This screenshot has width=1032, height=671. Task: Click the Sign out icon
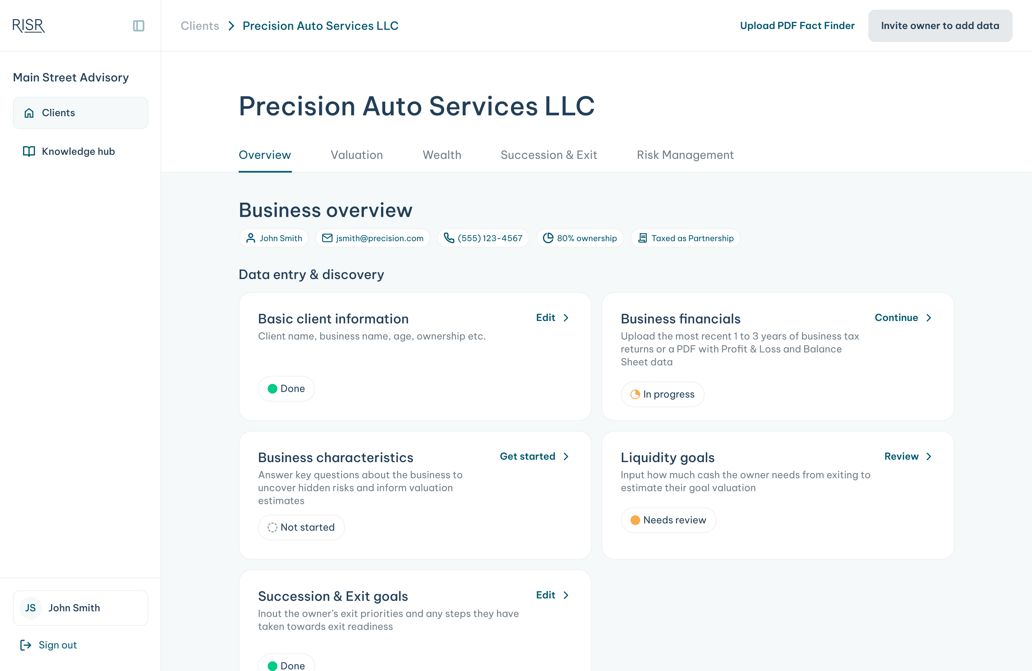[x=26, y=645]
